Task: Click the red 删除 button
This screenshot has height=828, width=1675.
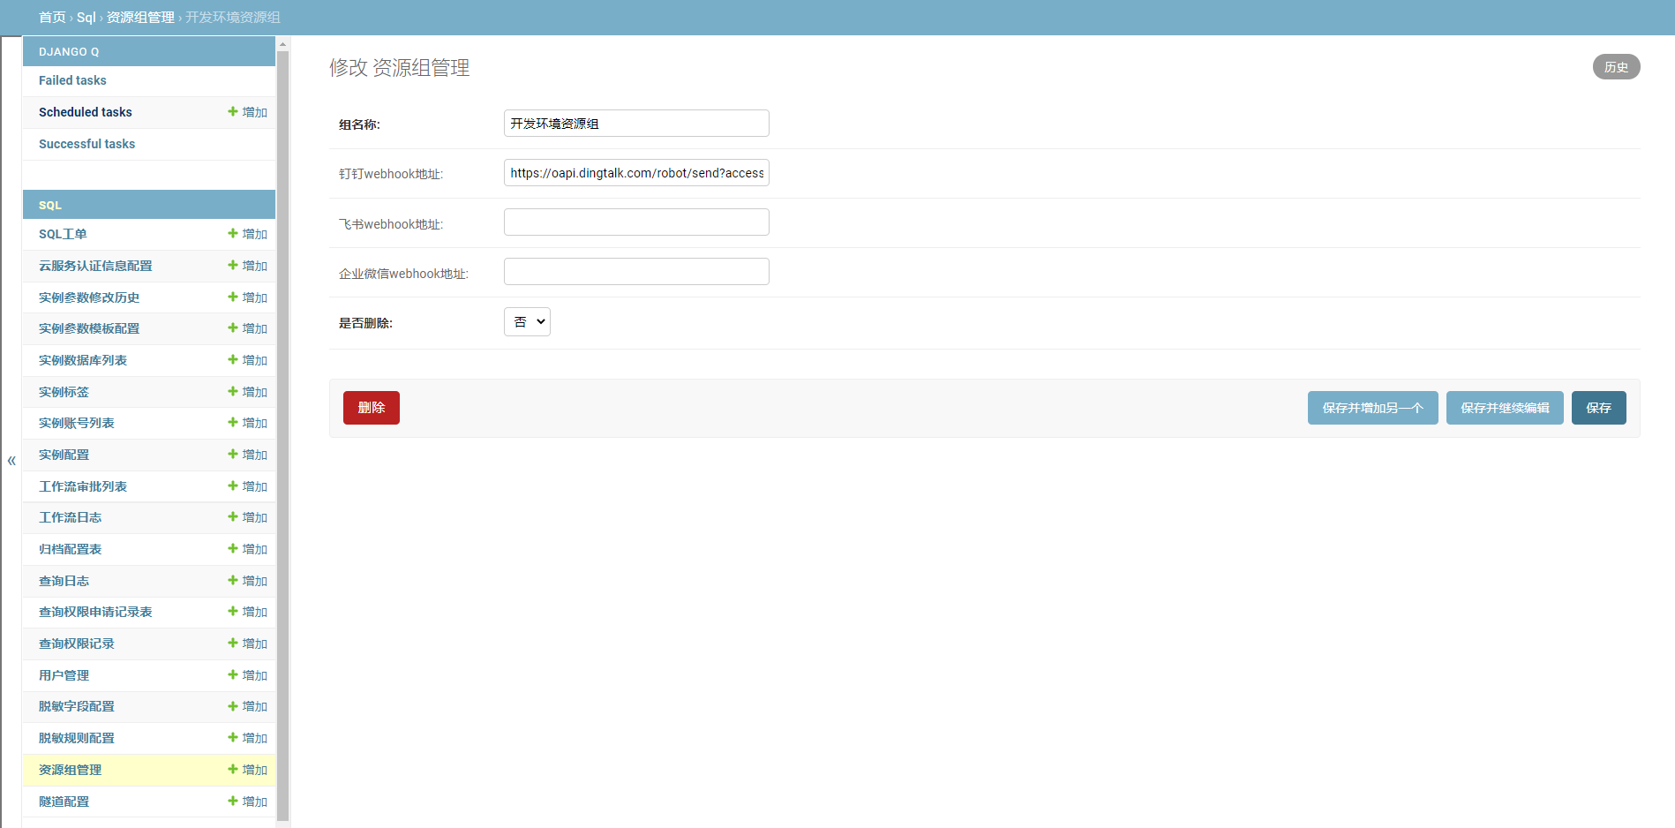Action: (x=372, y=408)
